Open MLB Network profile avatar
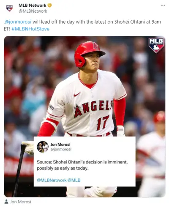The image size is (169, 207). click(9, 8)
